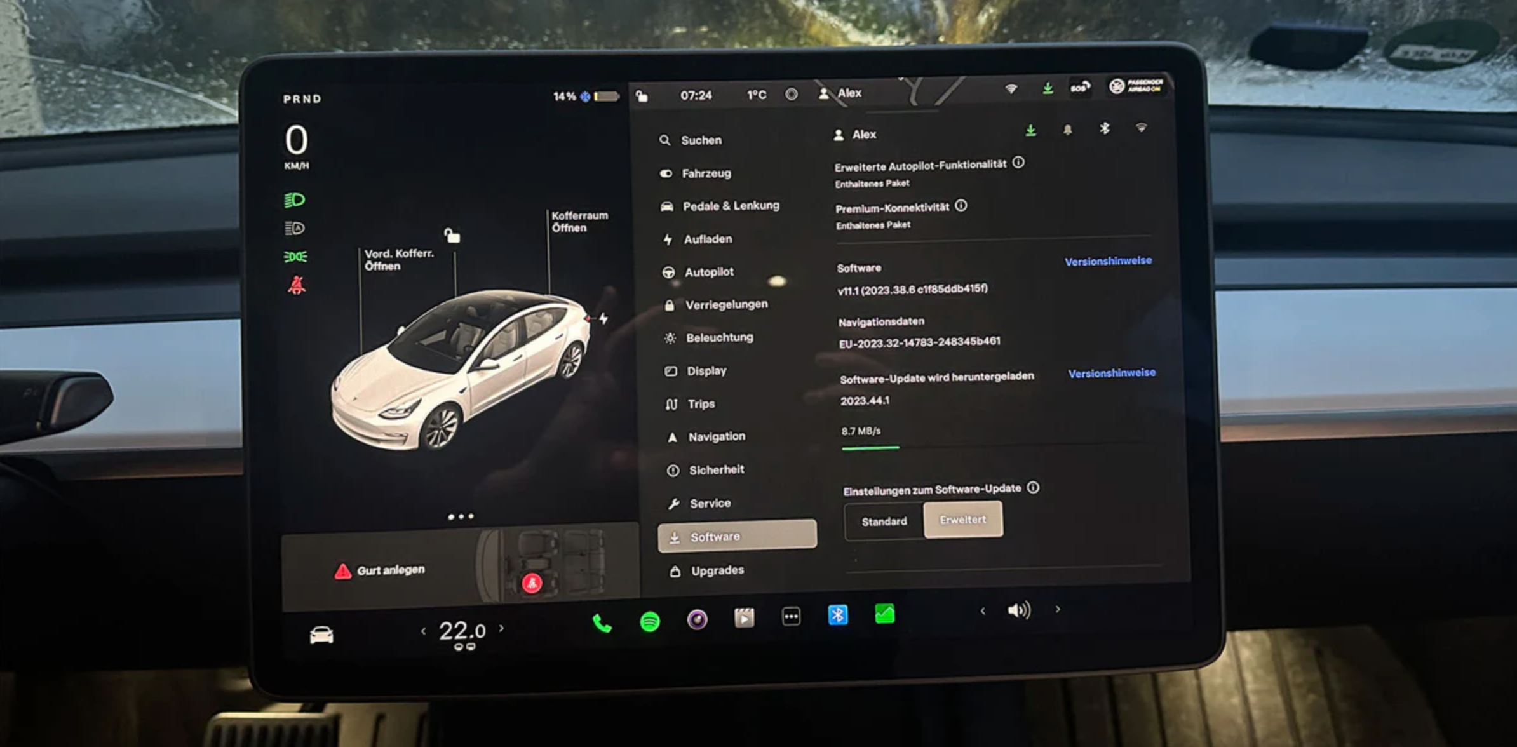This screenshot has width=1517, height=747.
Task: Select the Erweitert update preference
Action: (963, 520)
